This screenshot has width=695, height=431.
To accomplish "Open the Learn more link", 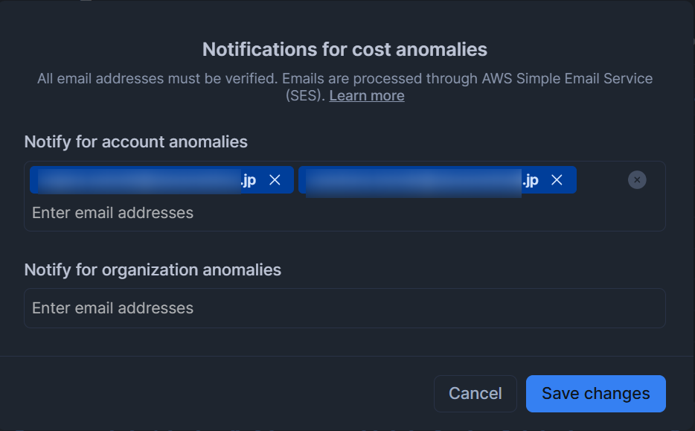I will 367,96.
